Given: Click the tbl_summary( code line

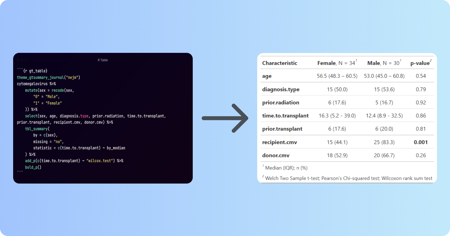Looking at the screenshot, I should pyautogui.click(x=37, y=128).
